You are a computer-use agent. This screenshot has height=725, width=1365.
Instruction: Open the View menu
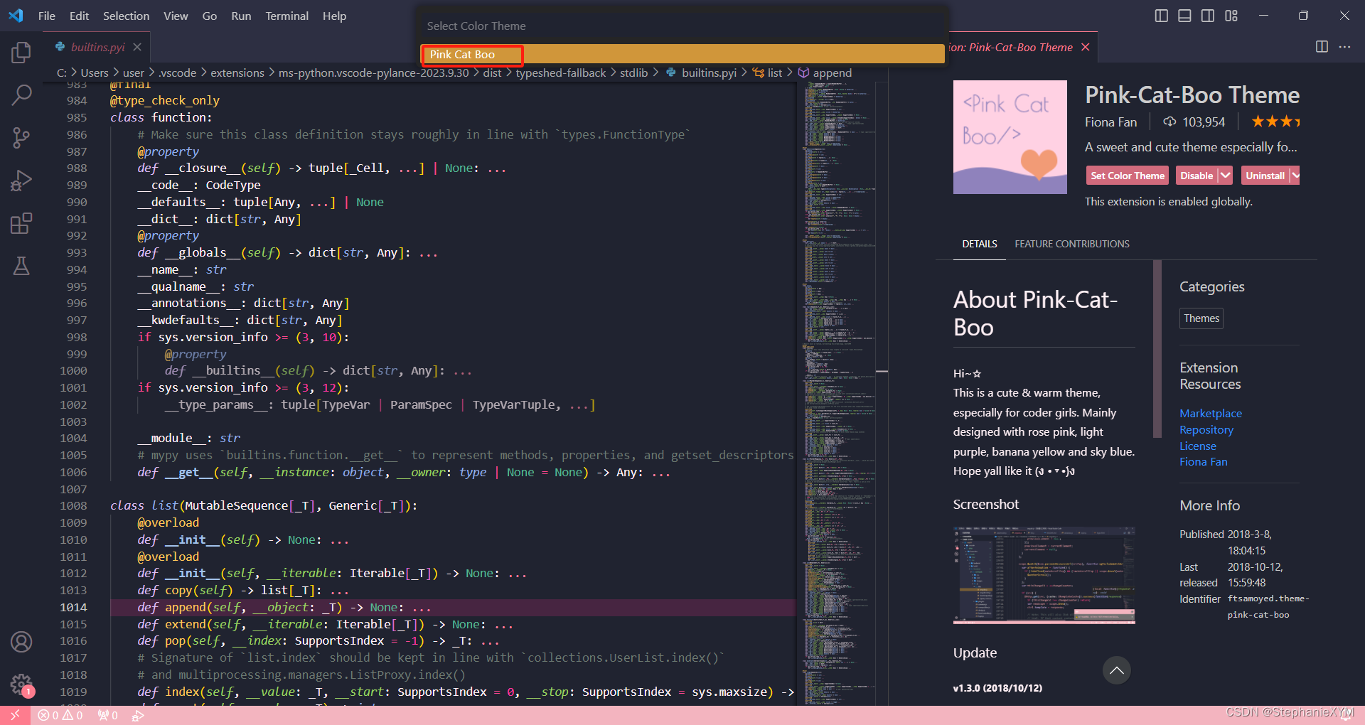[176, 16]
